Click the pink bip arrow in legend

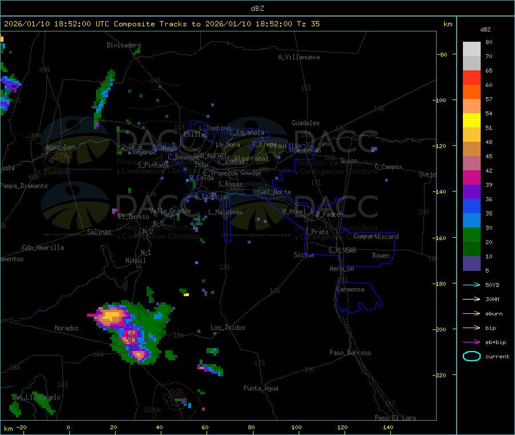pyautogui.click(x=472, y=328)
